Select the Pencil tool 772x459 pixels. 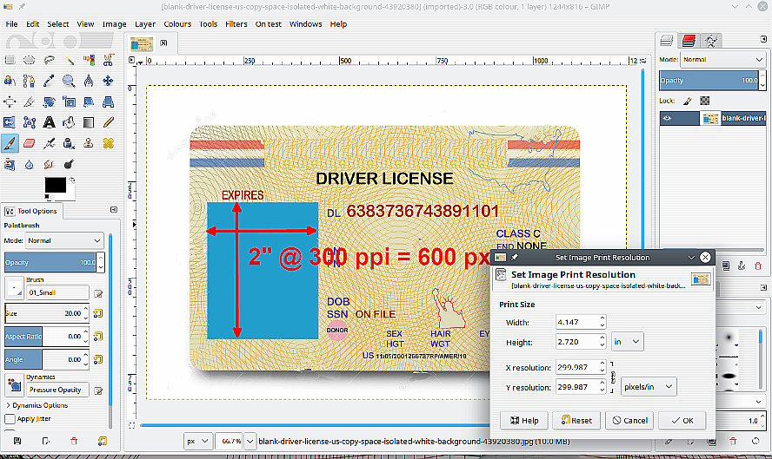110,122
